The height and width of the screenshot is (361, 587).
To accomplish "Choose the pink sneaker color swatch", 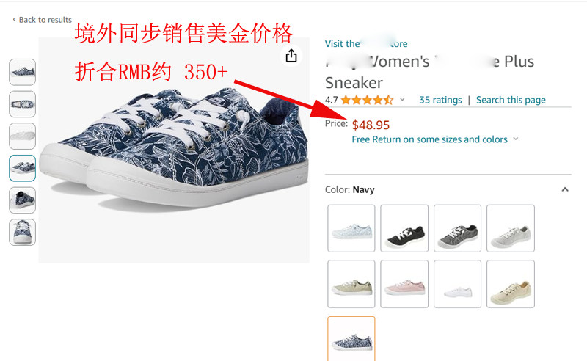I will coord(404,284).
